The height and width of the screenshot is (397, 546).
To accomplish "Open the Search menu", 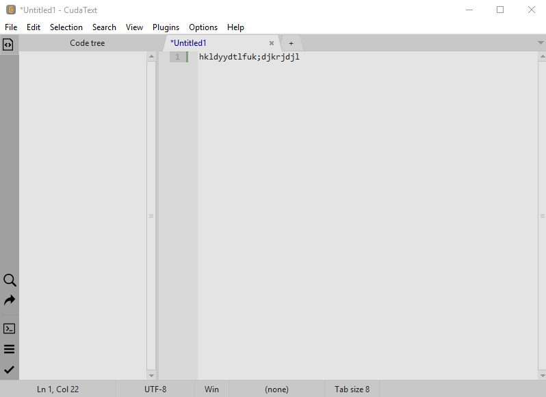I will [x=104, y=27].
